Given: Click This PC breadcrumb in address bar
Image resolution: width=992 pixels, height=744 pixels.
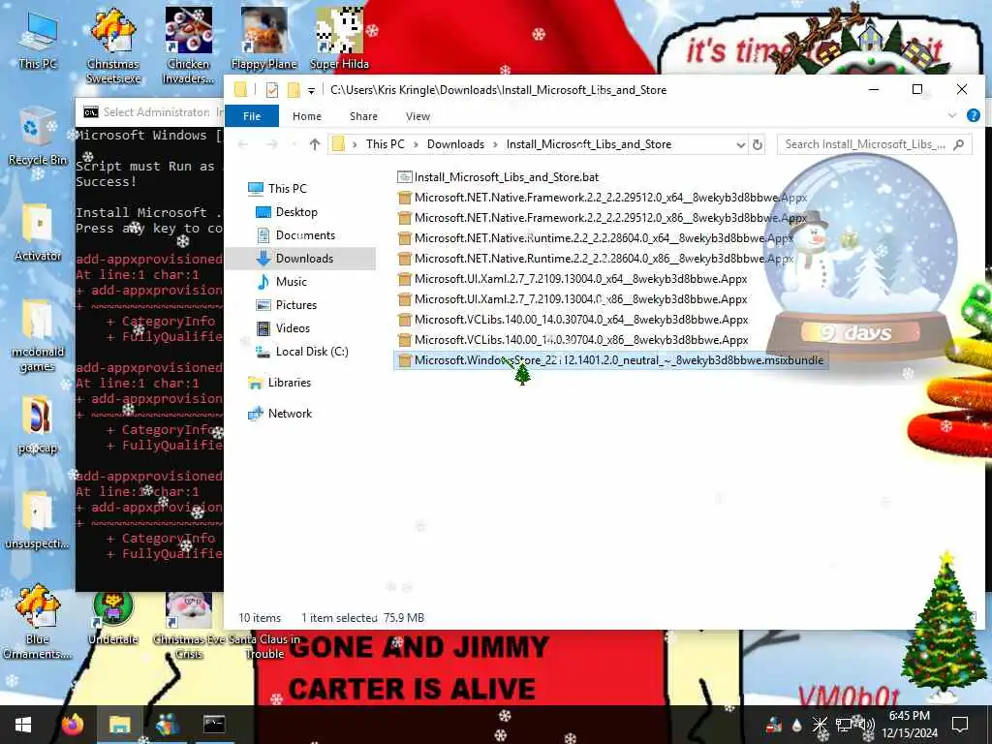Looking at the screenshot, I should [x=385, y=144].
